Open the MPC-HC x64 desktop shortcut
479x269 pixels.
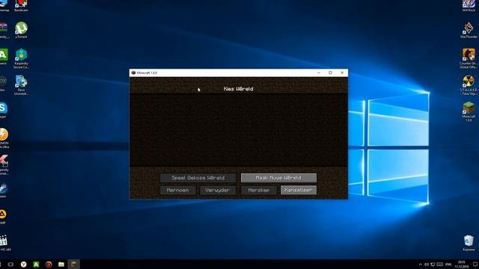(x=4, y=243)
